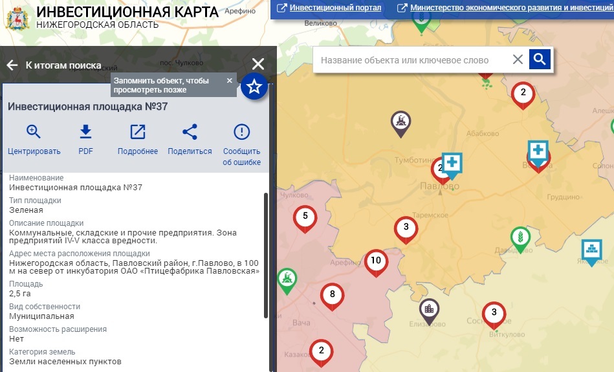
Task: Select cluster marker 5 near Чулково
Action: (x=305, y=219)
